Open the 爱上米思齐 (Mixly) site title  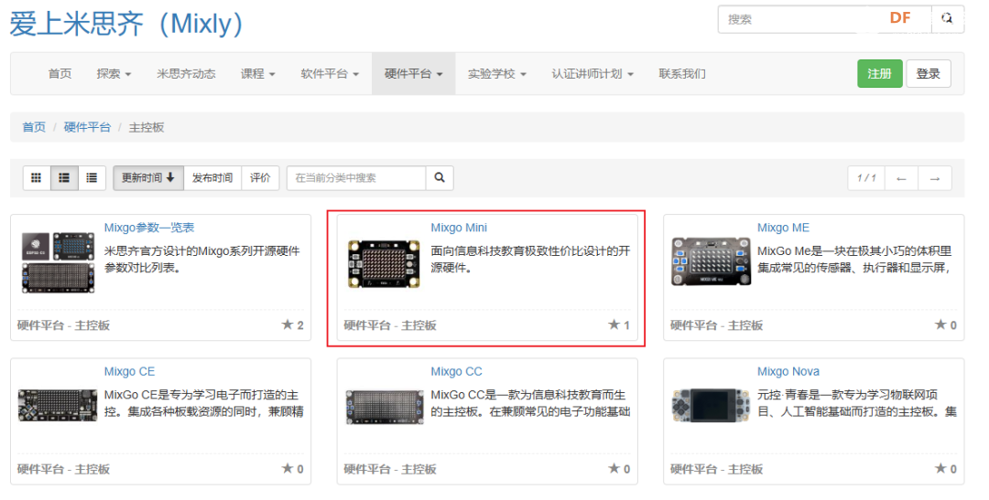(126, 24)
